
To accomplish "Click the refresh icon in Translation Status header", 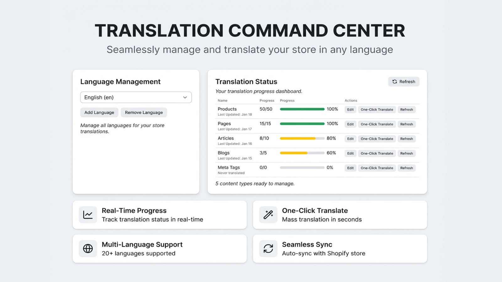I will (x=395, y=81).
